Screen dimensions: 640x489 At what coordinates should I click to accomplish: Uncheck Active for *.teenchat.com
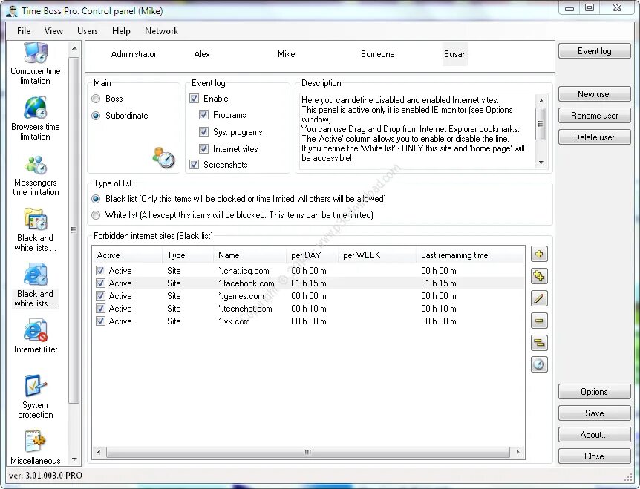point(100,309)
